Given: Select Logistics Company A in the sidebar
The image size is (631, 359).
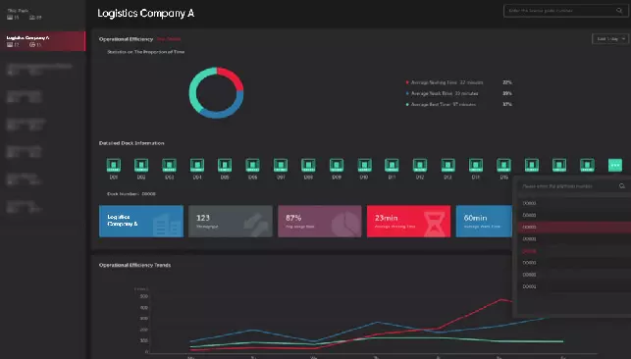Looking at the screenshot, I should [x=42, y=41].
